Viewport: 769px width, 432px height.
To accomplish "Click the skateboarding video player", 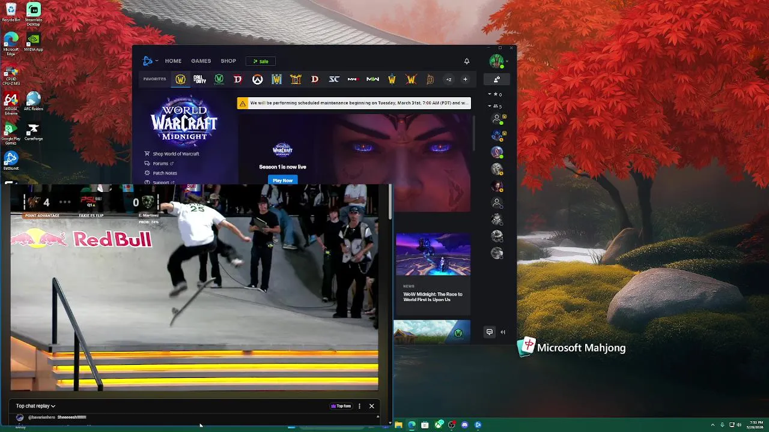I will 194,287.
